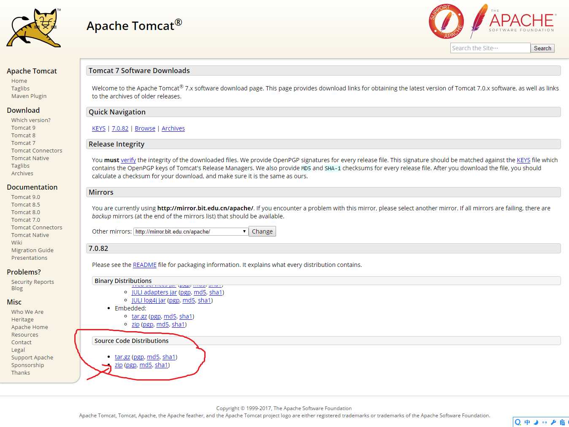Open the Blog sidebar link

[17, 288]
